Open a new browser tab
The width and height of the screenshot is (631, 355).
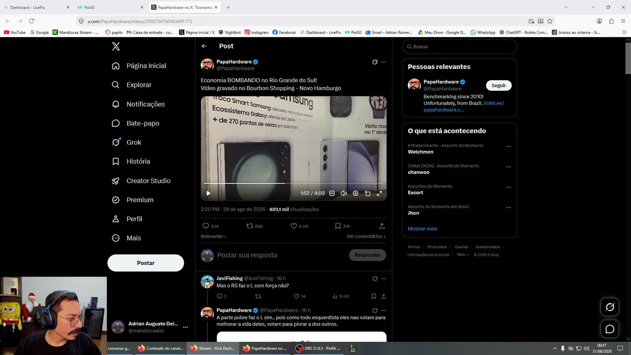(x=228, y=7)
